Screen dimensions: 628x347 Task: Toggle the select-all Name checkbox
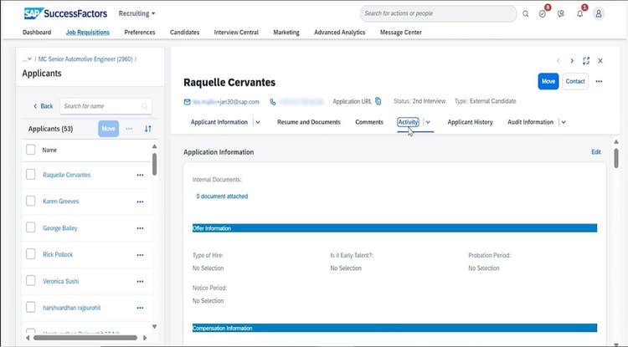[x=30, y=150]
